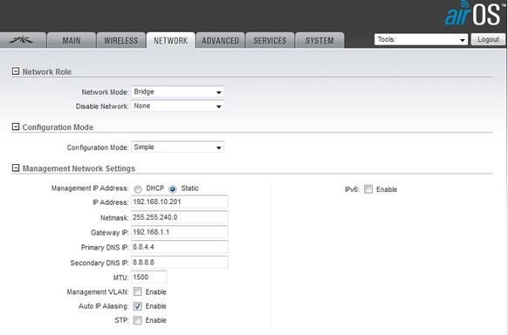Uncheck Auto IP Aliasing checkbox

click(138, 306)
